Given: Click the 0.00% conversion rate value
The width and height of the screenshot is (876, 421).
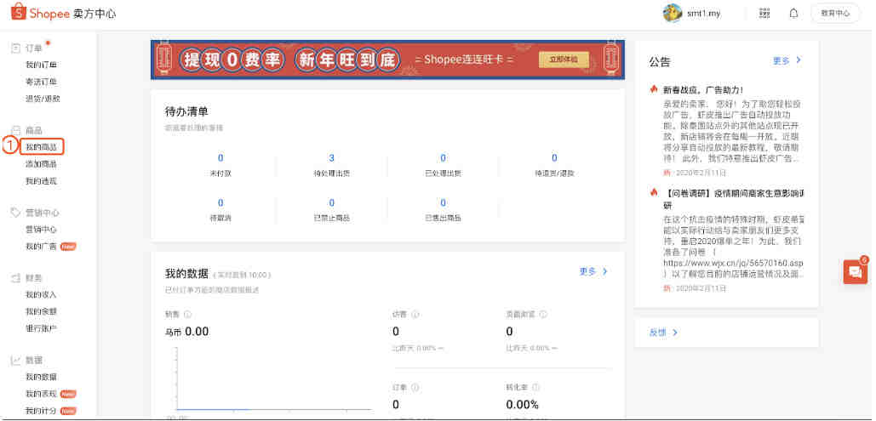Looking at the screenshot, I should [523, 404].
